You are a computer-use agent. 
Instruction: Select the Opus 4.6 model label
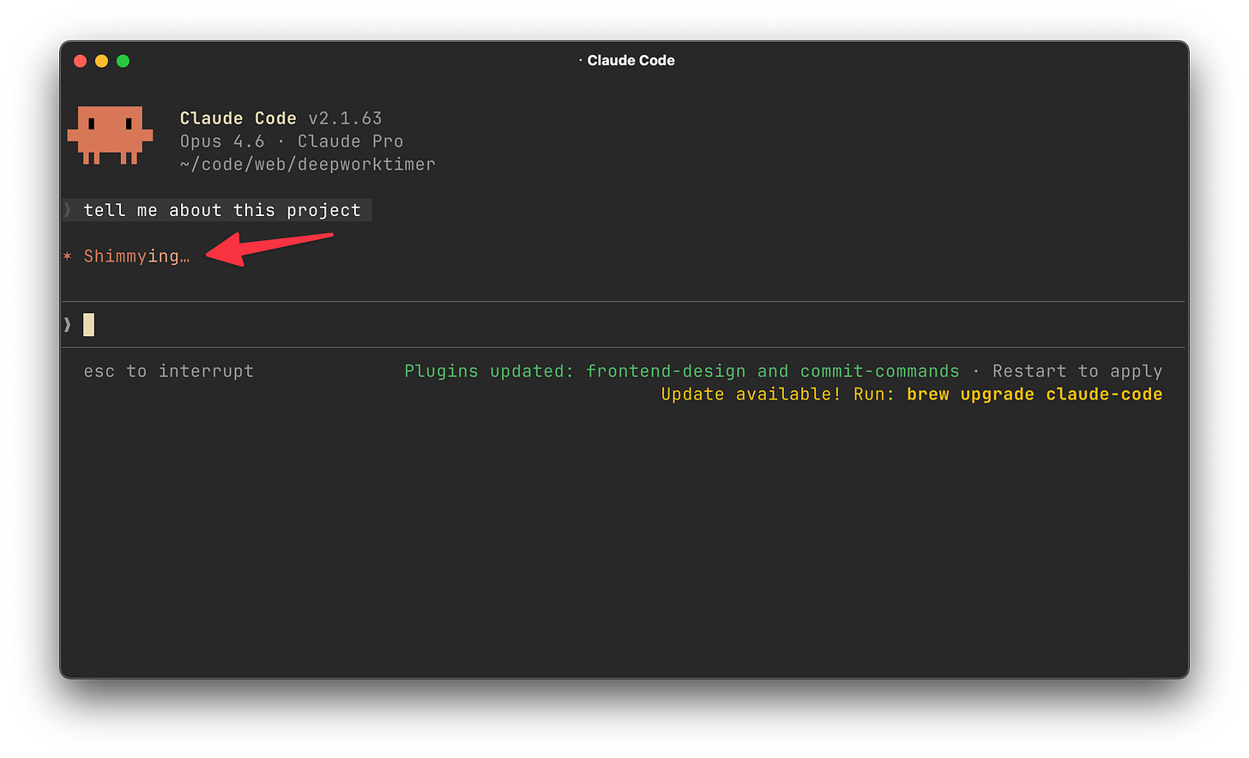222,141
